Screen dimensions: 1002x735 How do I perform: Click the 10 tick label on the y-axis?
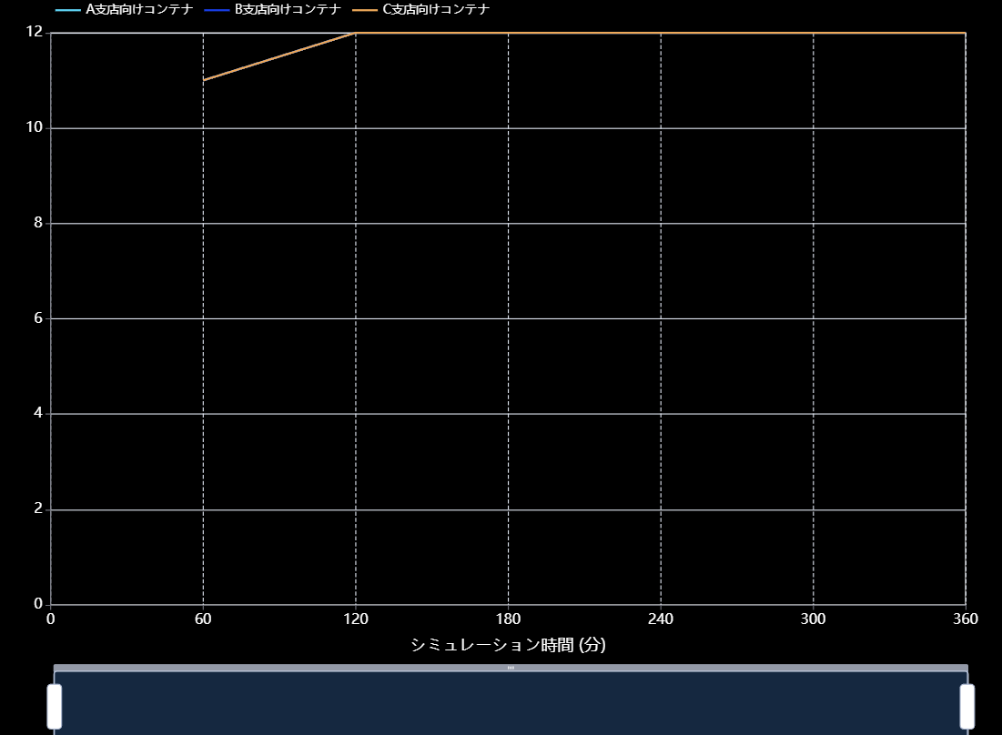tap(35, 128)
